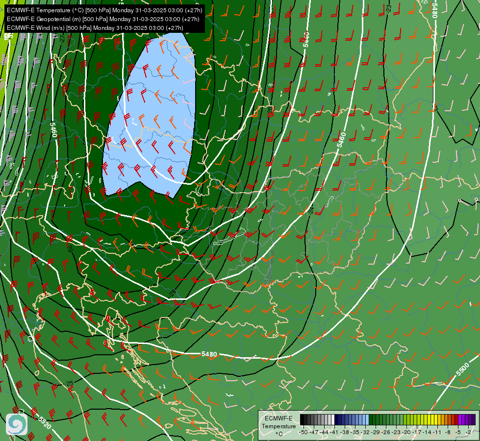
Task: Click the legend tick value -44
Action: point(324,433)
